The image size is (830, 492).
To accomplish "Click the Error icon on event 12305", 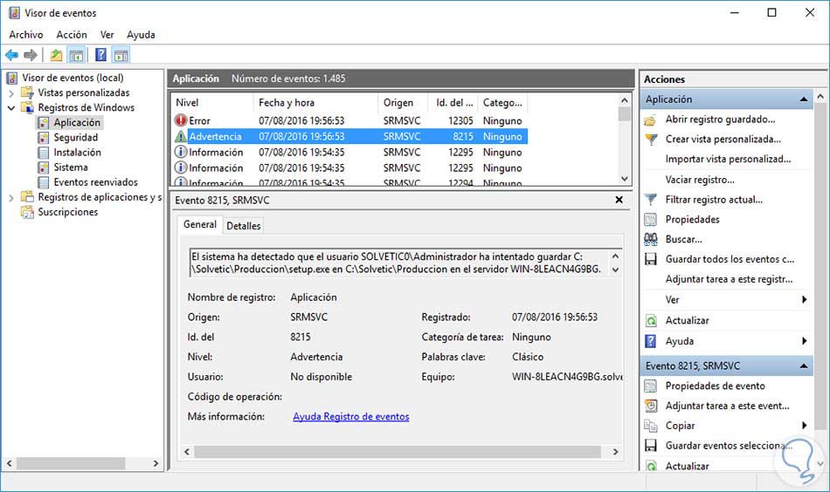I will click(x=181, y=120).
